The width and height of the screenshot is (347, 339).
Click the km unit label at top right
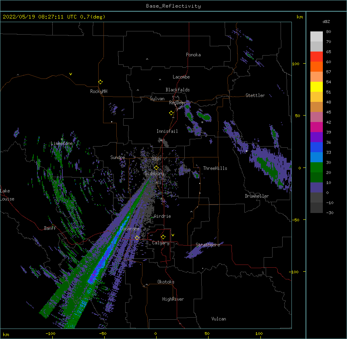(300, 17)
